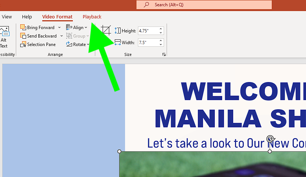Open the Help tab

click(x=27, y=17)
